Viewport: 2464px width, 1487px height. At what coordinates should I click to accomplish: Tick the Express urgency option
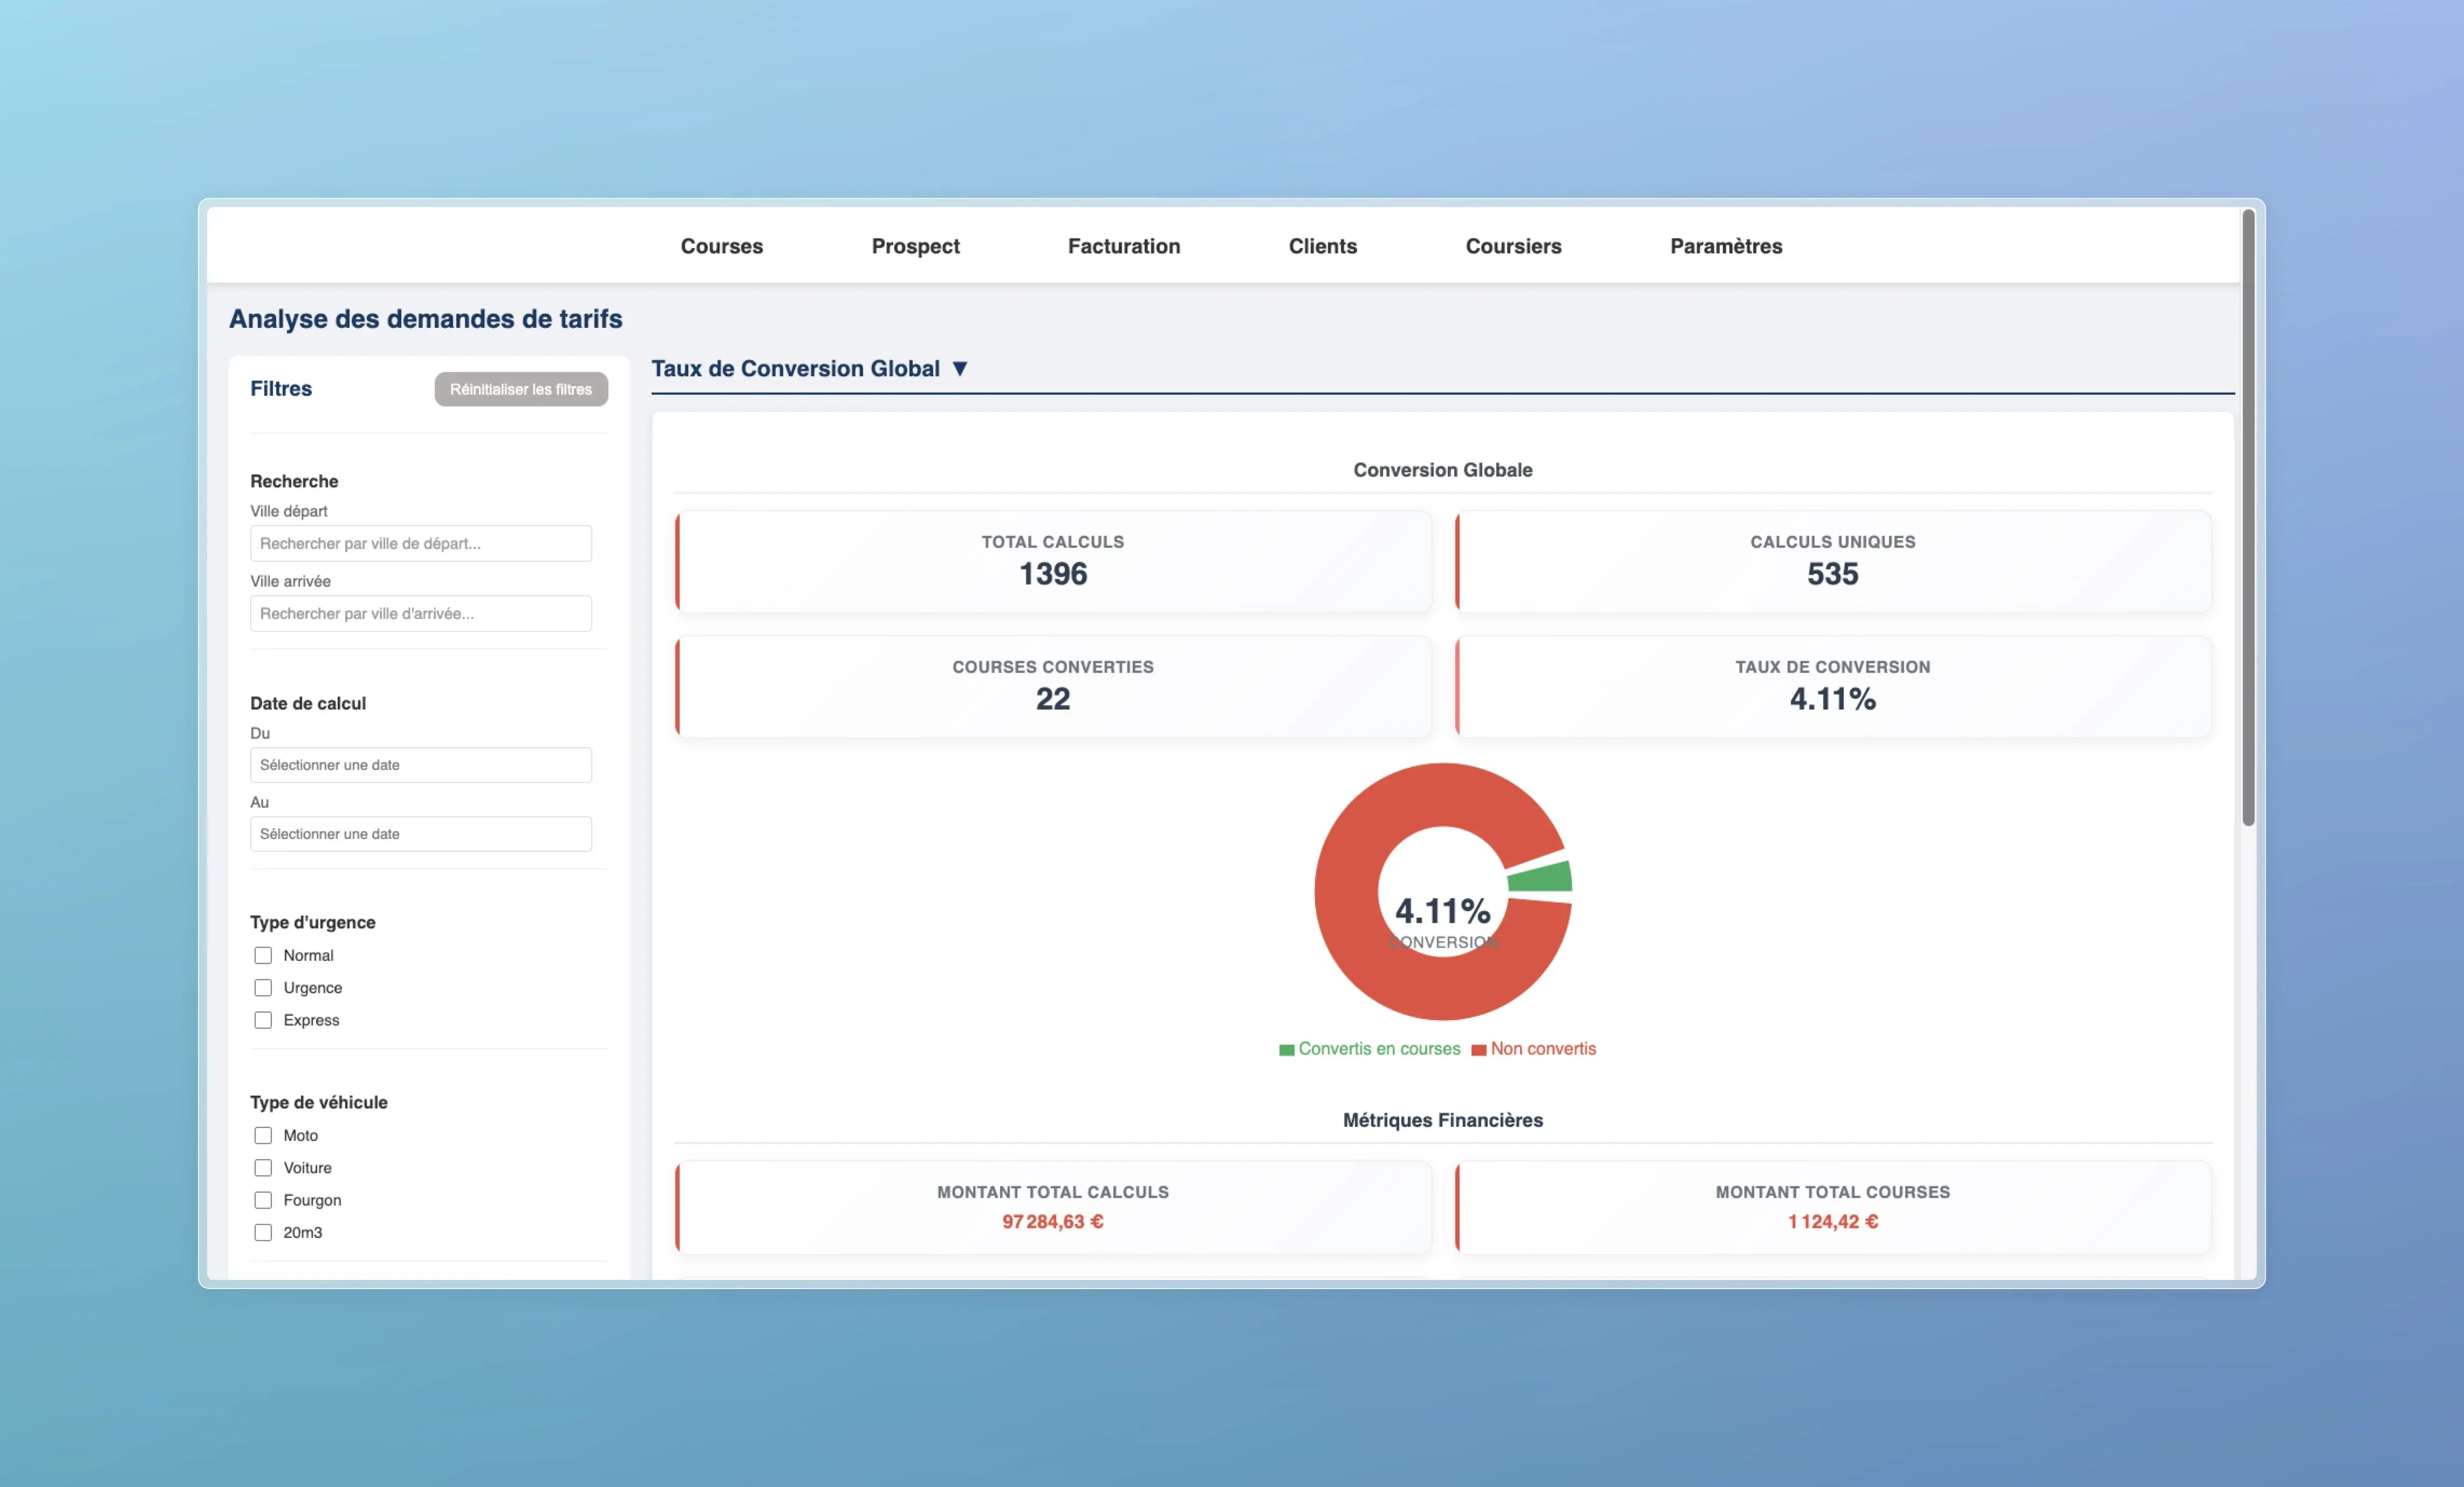click(263, 1020)
